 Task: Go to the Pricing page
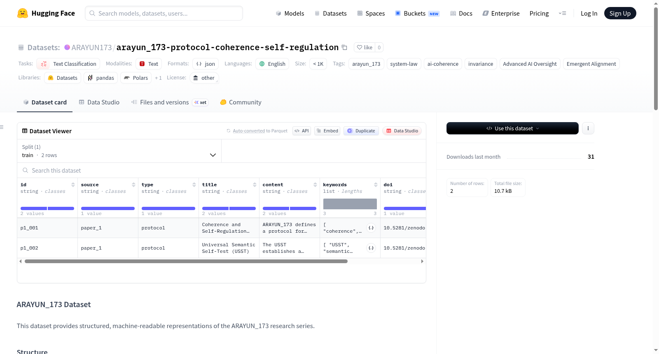(539, 13)
